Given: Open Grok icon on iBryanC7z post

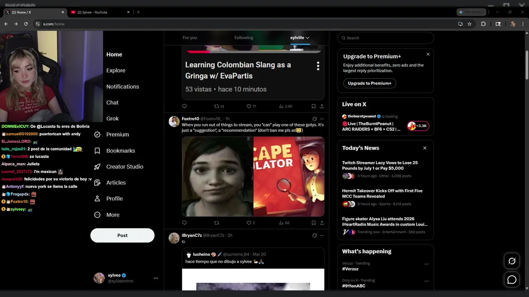Looking at the screenshot, I should coord(315,236).
